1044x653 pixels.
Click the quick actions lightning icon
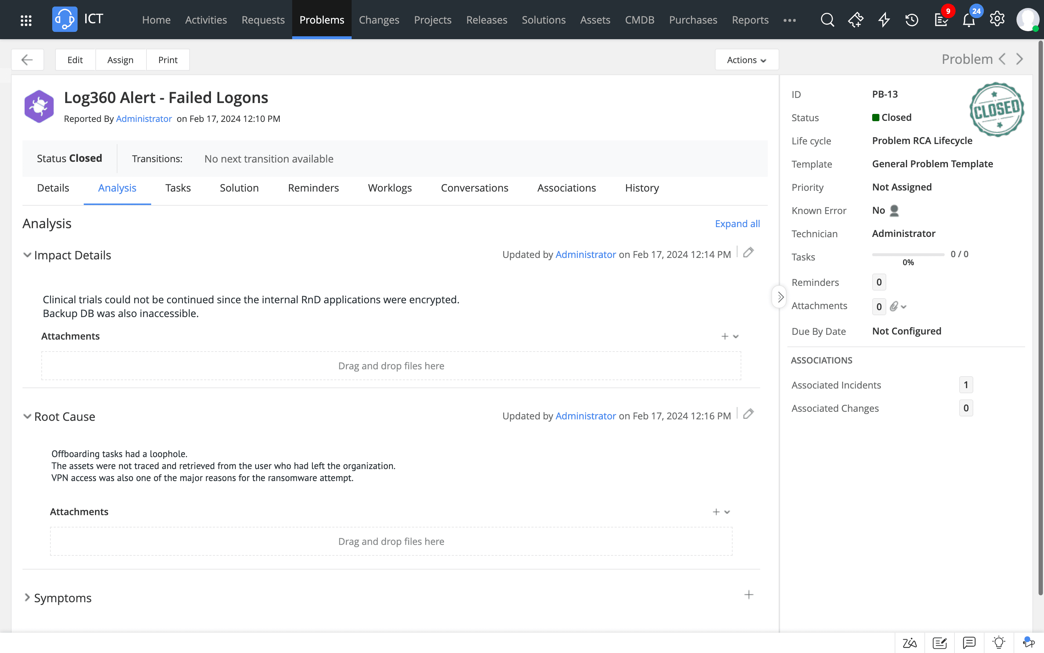tap(884, 20)
